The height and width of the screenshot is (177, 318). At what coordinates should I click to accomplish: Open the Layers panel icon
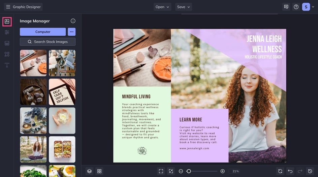coord(90,171)
